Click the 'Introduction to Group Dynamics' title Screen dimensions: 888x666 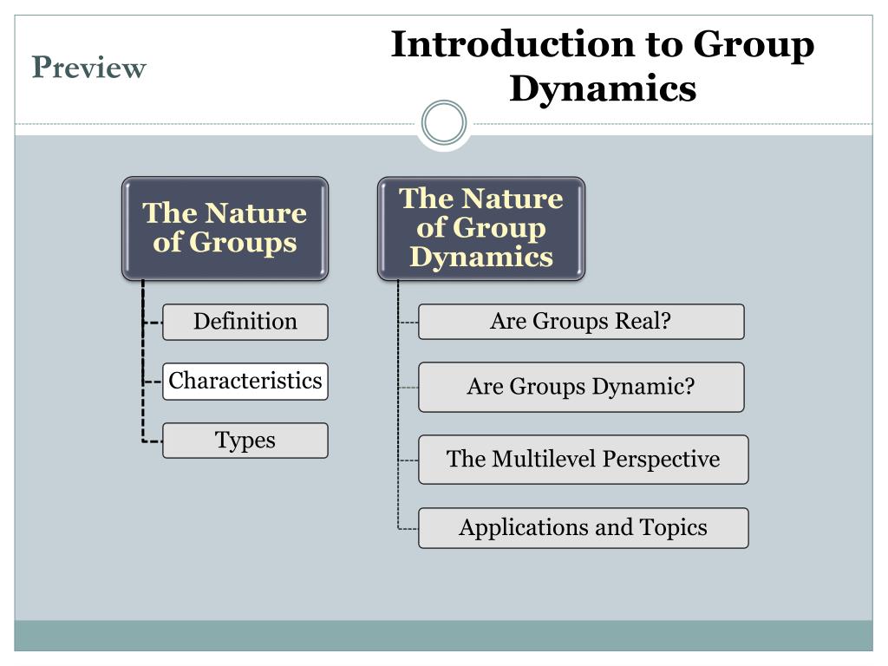(x=603, y=66)
